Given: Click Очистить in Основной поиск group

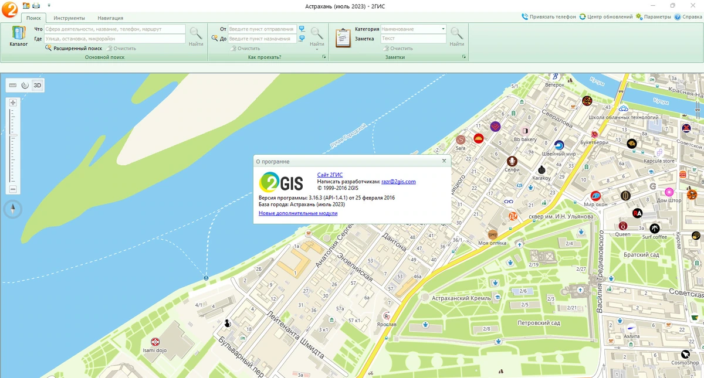Looking at the screenshot, I should click(121, 48).
